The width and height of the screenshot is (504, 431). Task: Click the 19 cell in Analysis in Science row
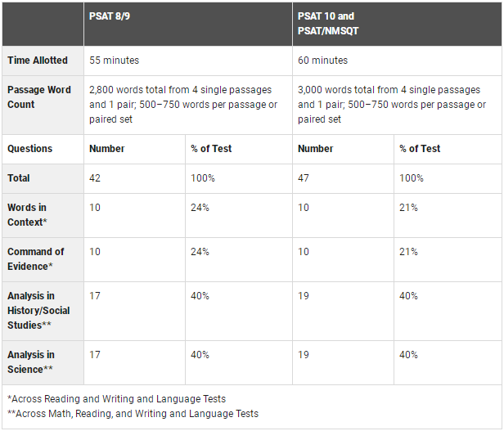click(x=304, y=354)
